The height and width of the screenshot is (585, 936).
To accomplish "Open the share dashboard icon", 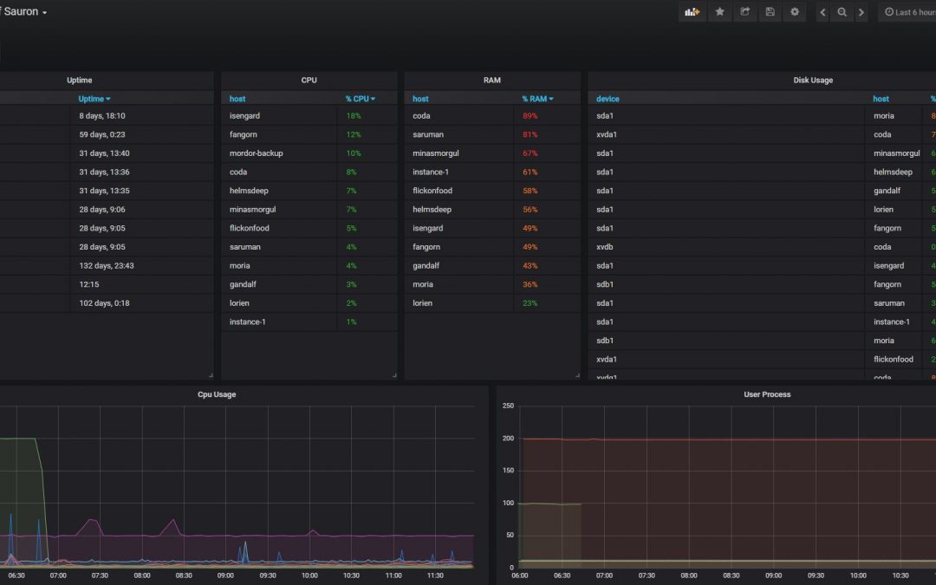I will point(745,12).
